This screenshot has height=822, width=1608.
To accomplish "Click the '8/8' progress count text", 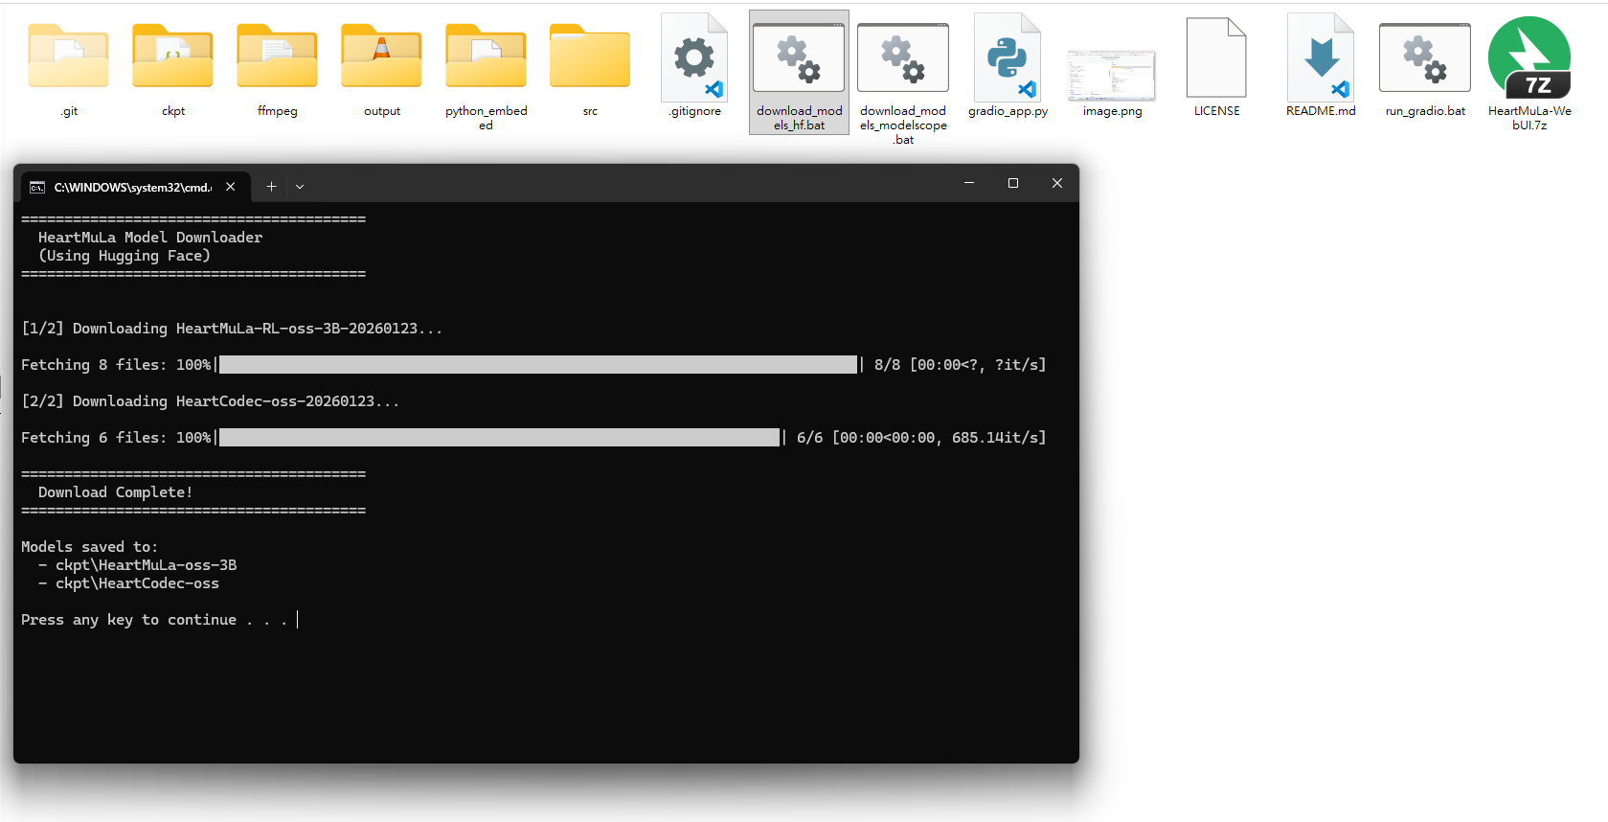I will pos(888,365).
